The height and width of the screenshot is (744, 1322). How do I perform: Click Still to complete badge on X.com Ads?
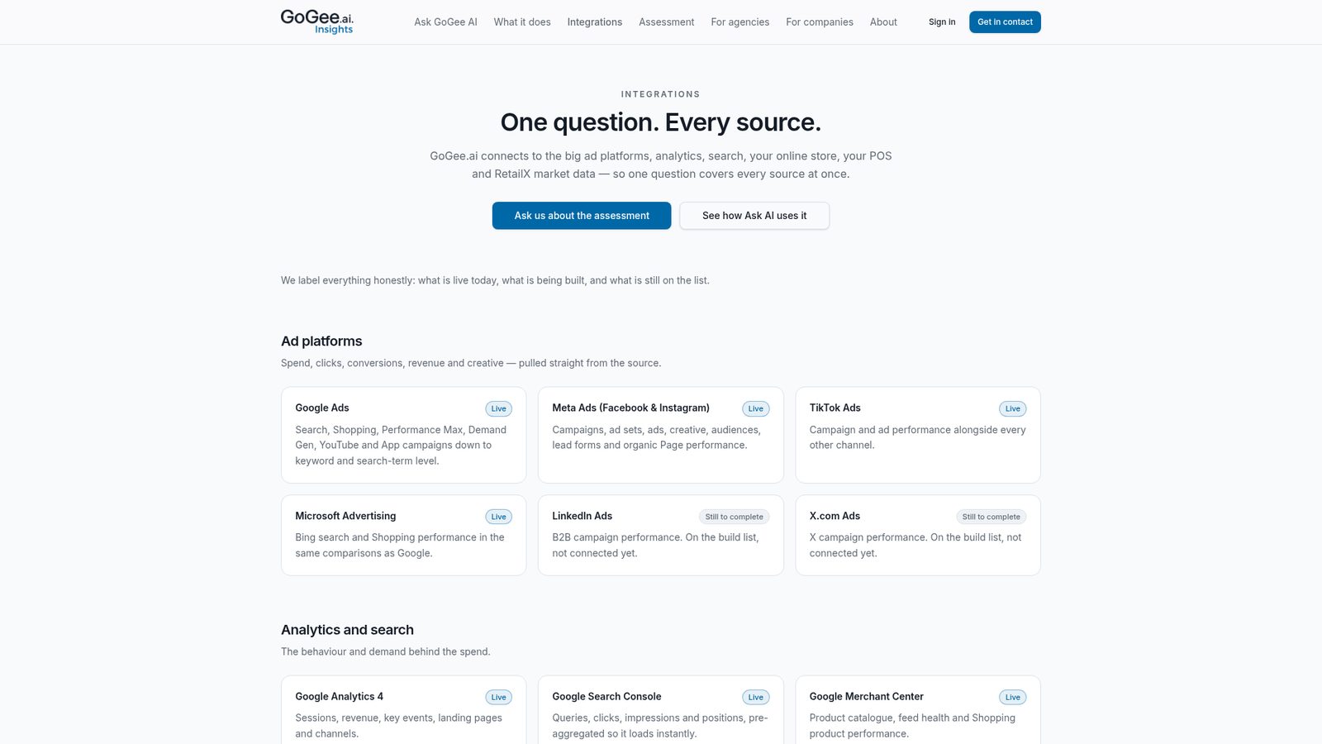(991, 517)
